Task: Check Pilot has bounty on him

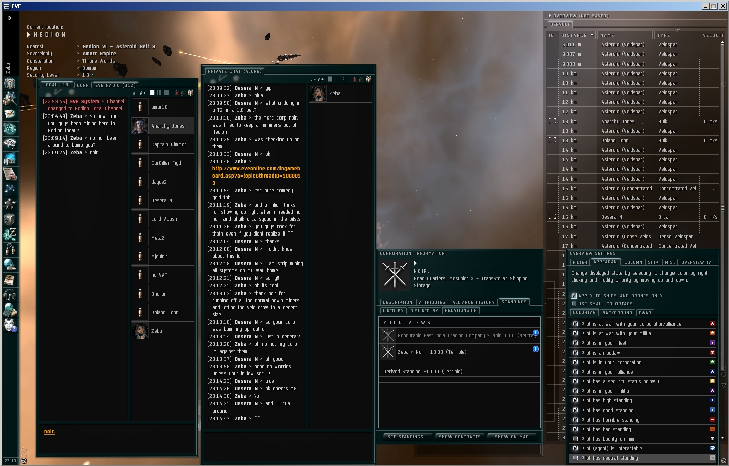Action: pyautogui.click(x=575, y=439)
